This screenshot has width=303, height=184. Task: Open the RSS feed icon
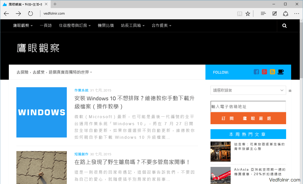pyautogui.click(x=272, y=72)
